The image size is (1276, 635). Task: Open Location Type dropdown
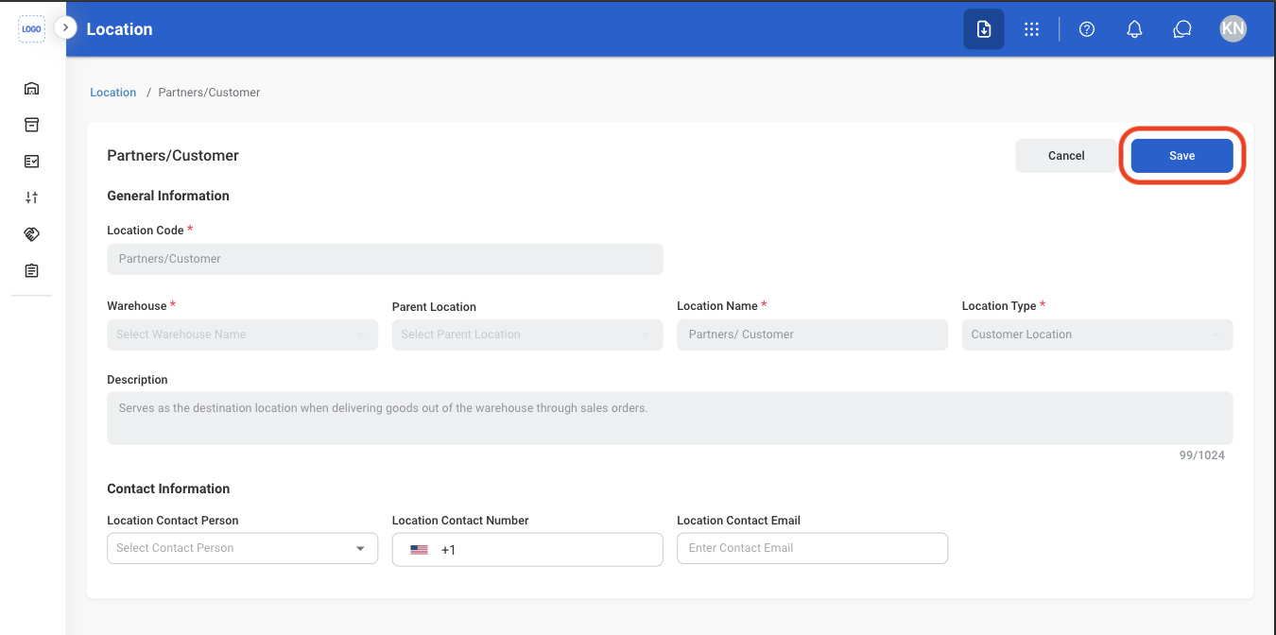[1097, 335]
